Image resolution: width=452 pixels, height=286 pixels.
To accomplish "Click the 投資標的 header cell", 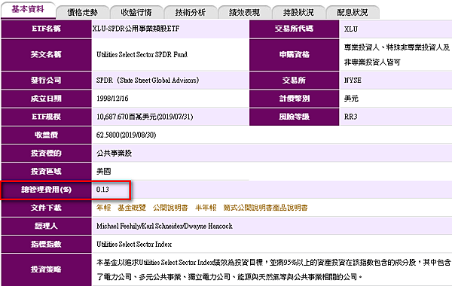I will (x=47, y=154).
